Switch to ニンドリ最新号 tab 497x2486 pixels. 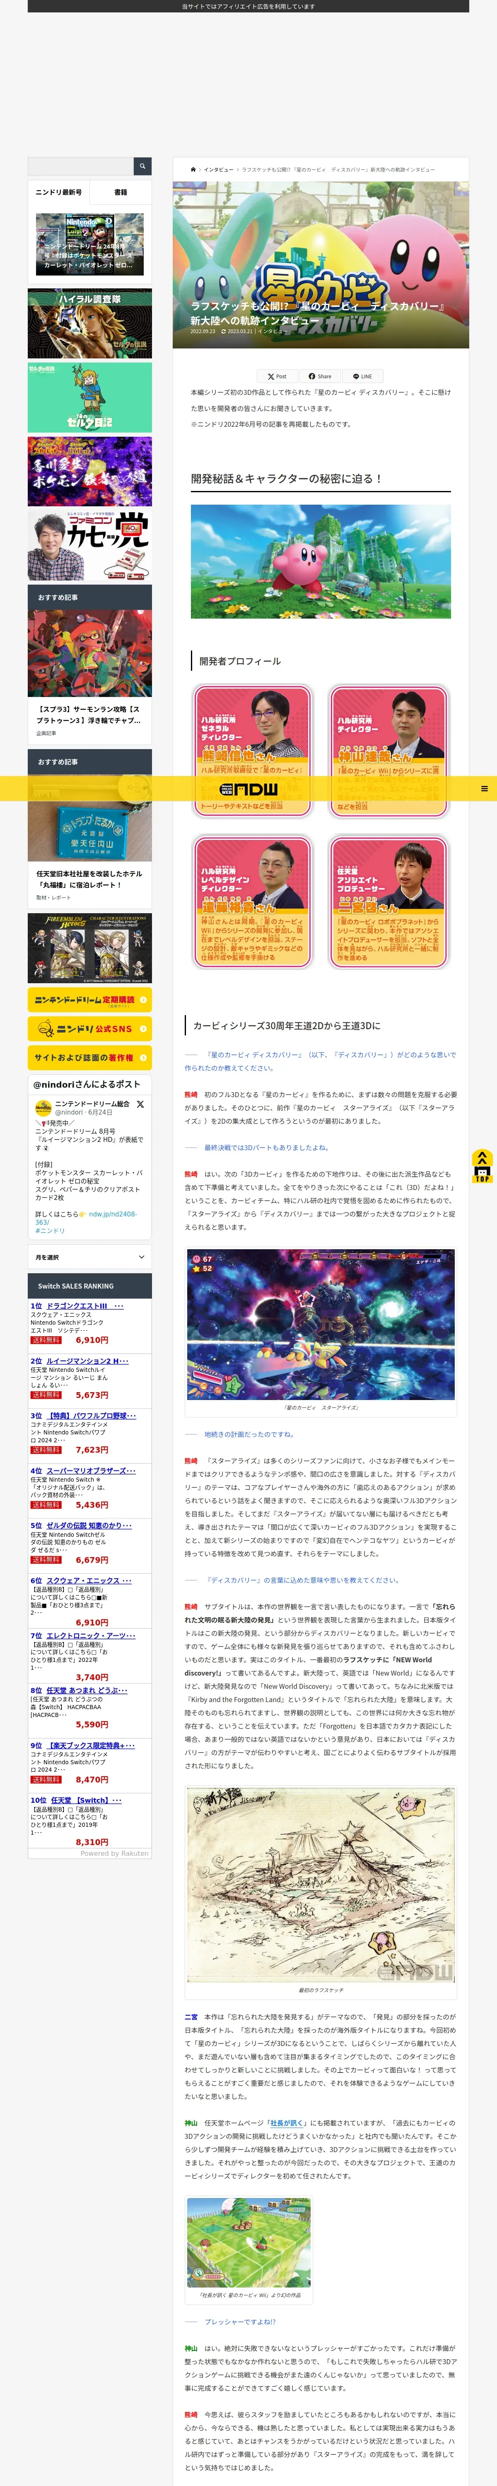pyautogui.click(x=59, y=192)
